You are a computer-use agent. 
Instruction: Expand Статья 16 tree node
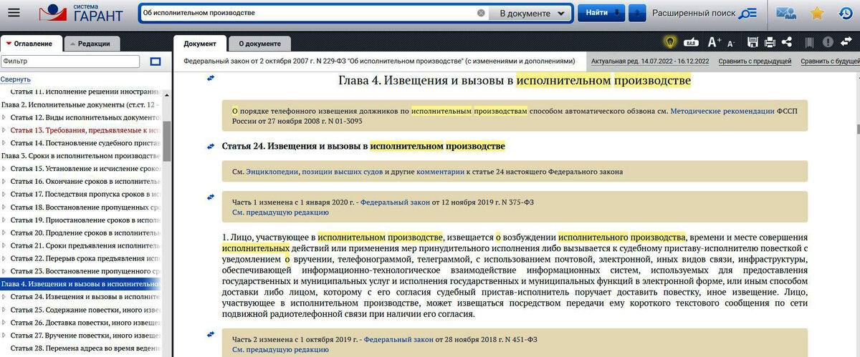[x=4, y=182]
